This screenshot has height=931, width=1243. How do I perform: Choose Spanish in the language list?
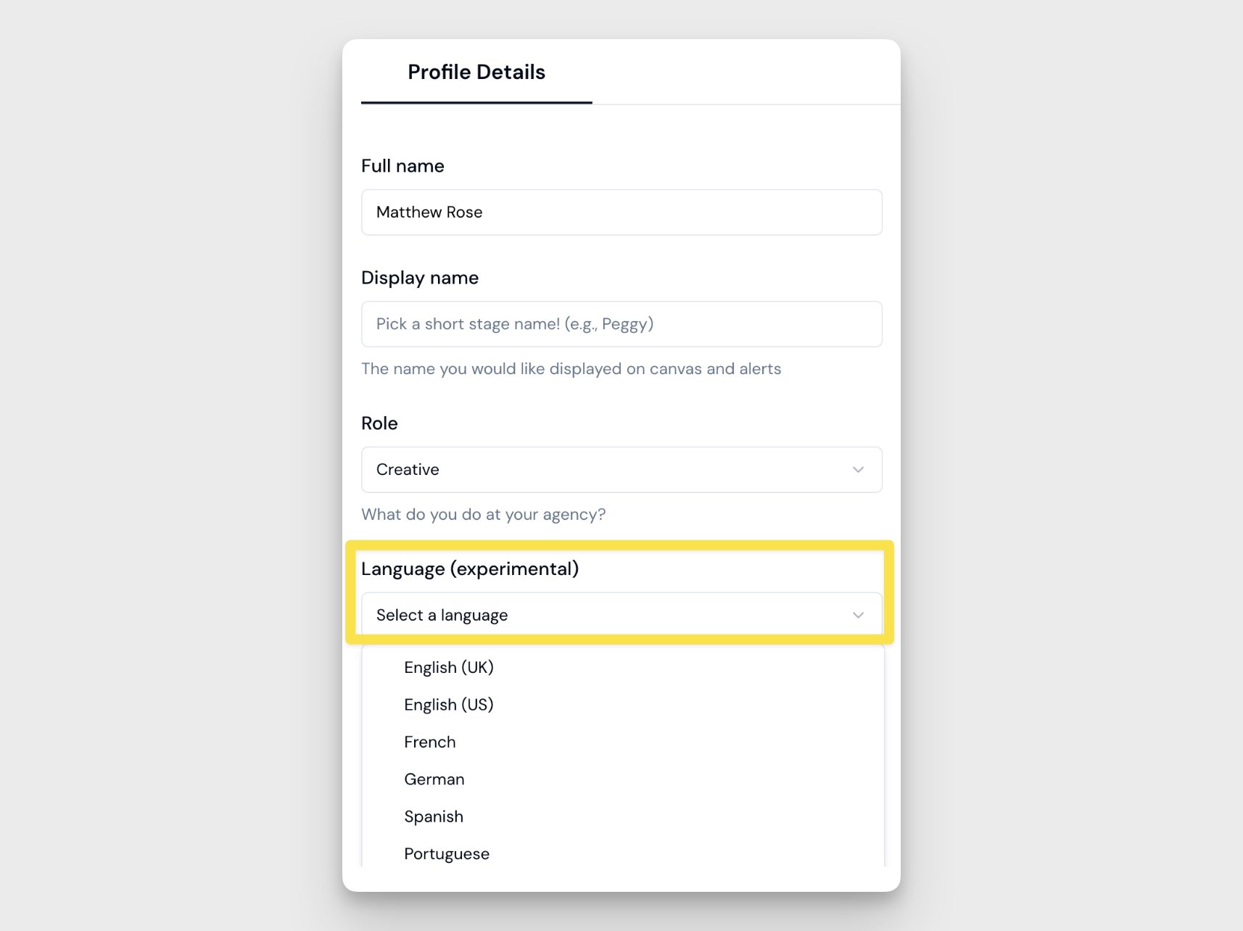[434, 817]
